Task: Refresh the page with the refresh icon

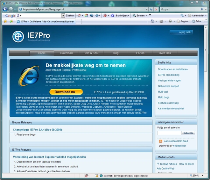Action: [x=151, y=9]
